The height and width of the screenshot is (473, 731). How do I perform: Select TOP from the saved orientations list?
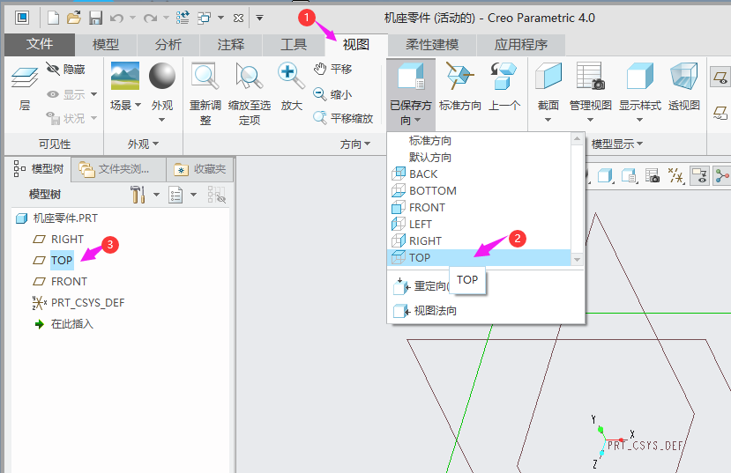[420, 258]
